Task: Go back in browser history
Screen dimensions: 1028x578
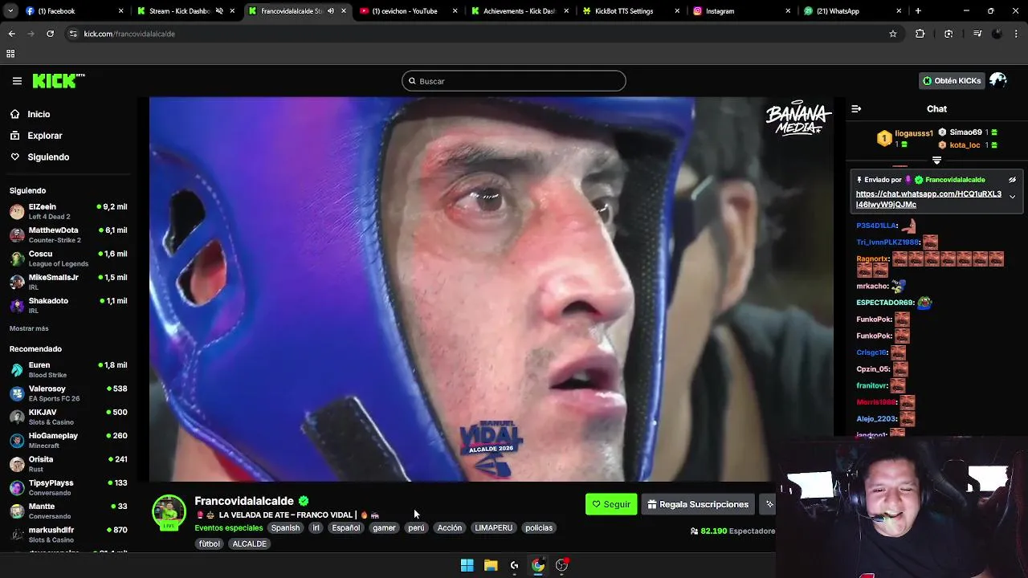Action: point(11,34)
